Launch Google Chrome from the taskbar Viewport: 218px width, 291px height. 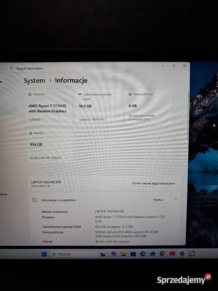(162, 253)
